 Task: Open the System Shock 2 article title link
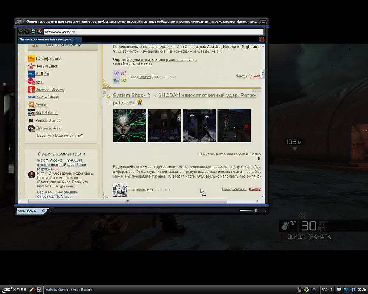131,96
